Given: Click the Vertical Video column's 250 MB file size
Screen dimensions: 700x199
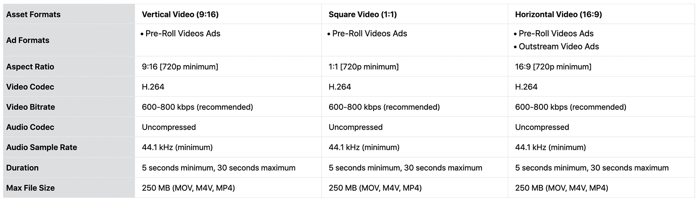Looking at the screenshot, I should click(x=188, y=188).
